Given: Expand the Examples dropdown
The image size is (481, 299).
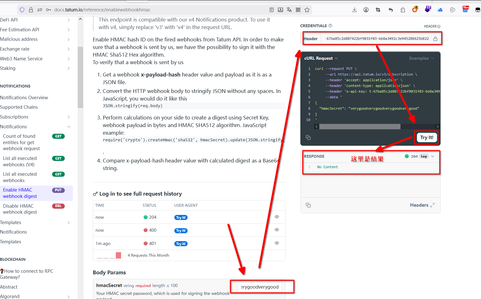Looking at the screenshot, I should pos(421,58).
